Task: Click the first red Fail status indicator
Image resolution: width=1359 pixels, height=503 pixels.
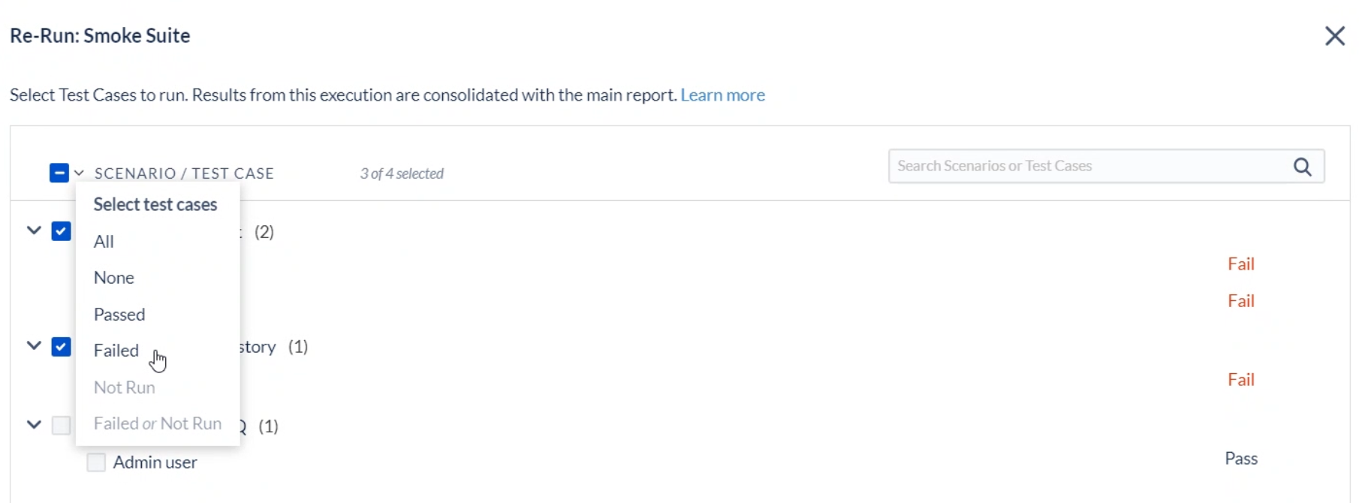Action: point(1240,263)
